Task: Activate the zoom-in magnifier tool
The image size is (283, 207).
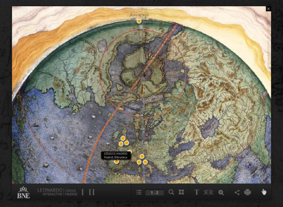Action: coord(221,193)
